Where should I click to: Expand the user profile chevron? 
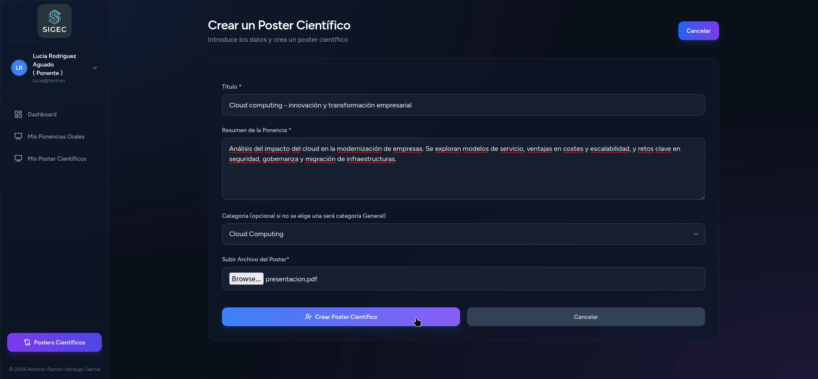[95, 68]
